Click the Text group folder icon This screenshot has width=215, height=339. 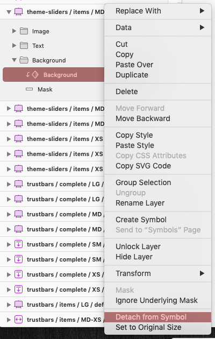tap(24, 46)
